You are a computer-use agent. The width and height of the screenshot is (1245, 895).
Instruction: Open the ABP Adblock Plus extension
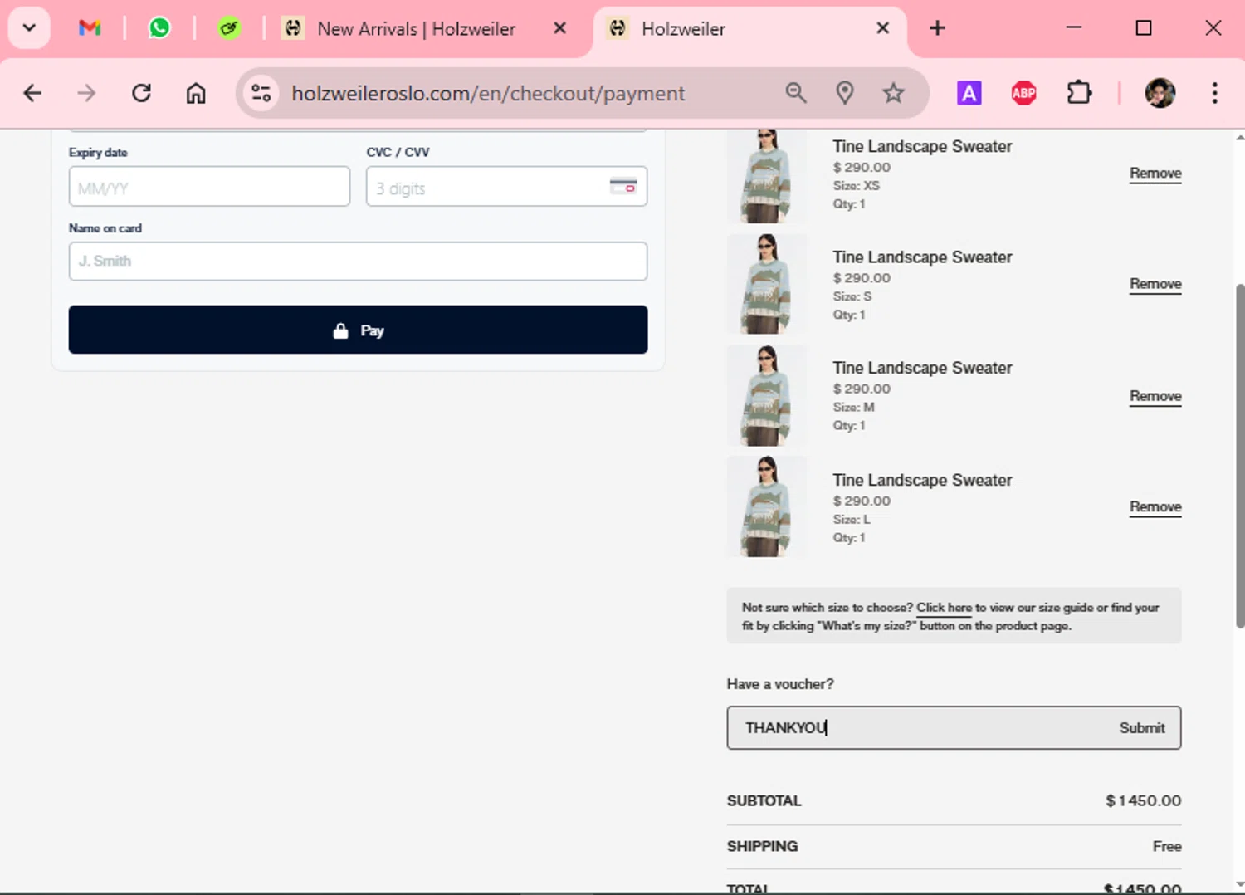click(x=1023, y=93)
